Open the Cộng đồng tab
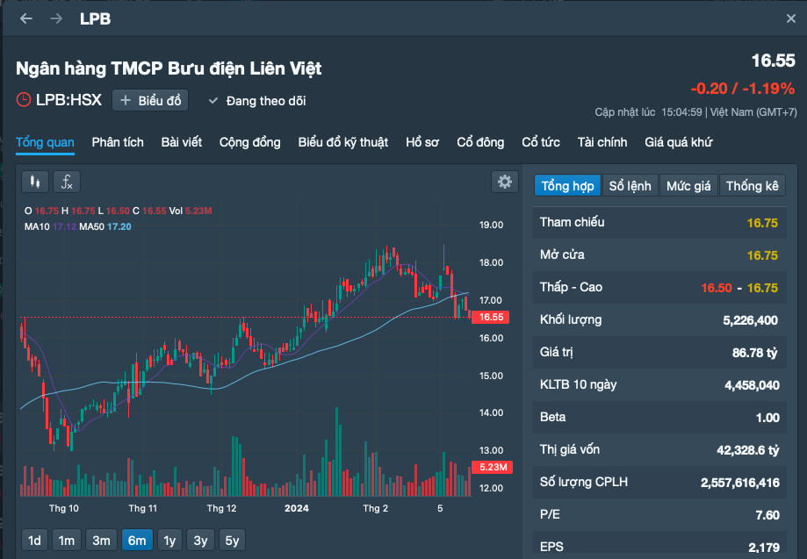Screen dimensions: 807x559 click(249, 142)
